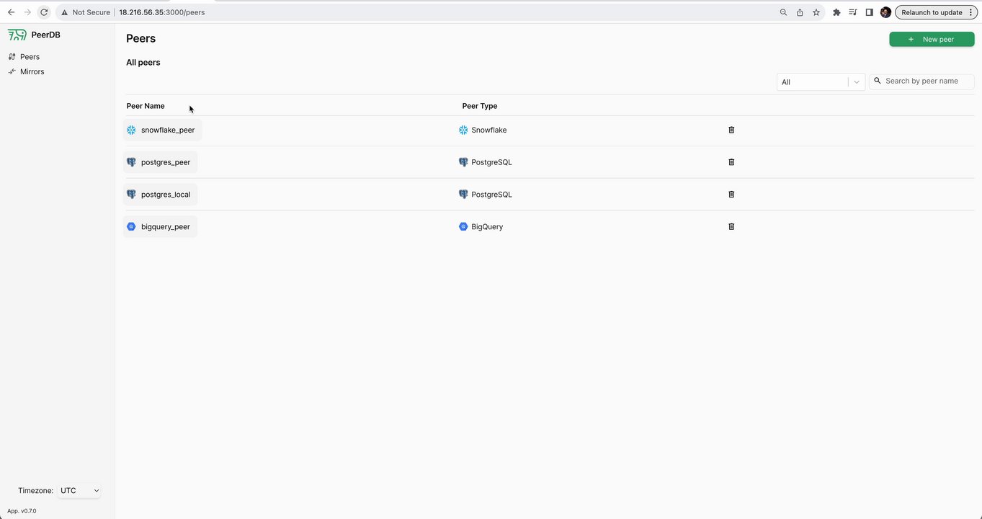982x519 pixels.
Task: Expand the peer filter chevron arrow
Action: 857,82
